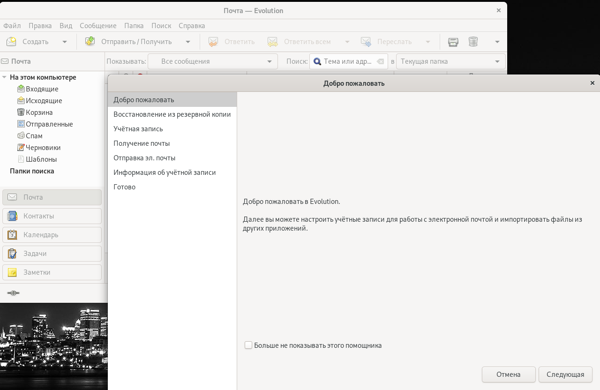Screen dimensions: 600x390
Task: Click the Корзина trash folder icon
Action: (x=21, y=112)
